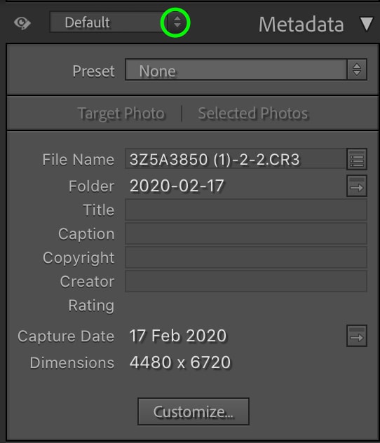Image resolution: width=380 pixels, height=443 pixels.
Task: Click the Copyright text field
Action: (x=246, y=257)
